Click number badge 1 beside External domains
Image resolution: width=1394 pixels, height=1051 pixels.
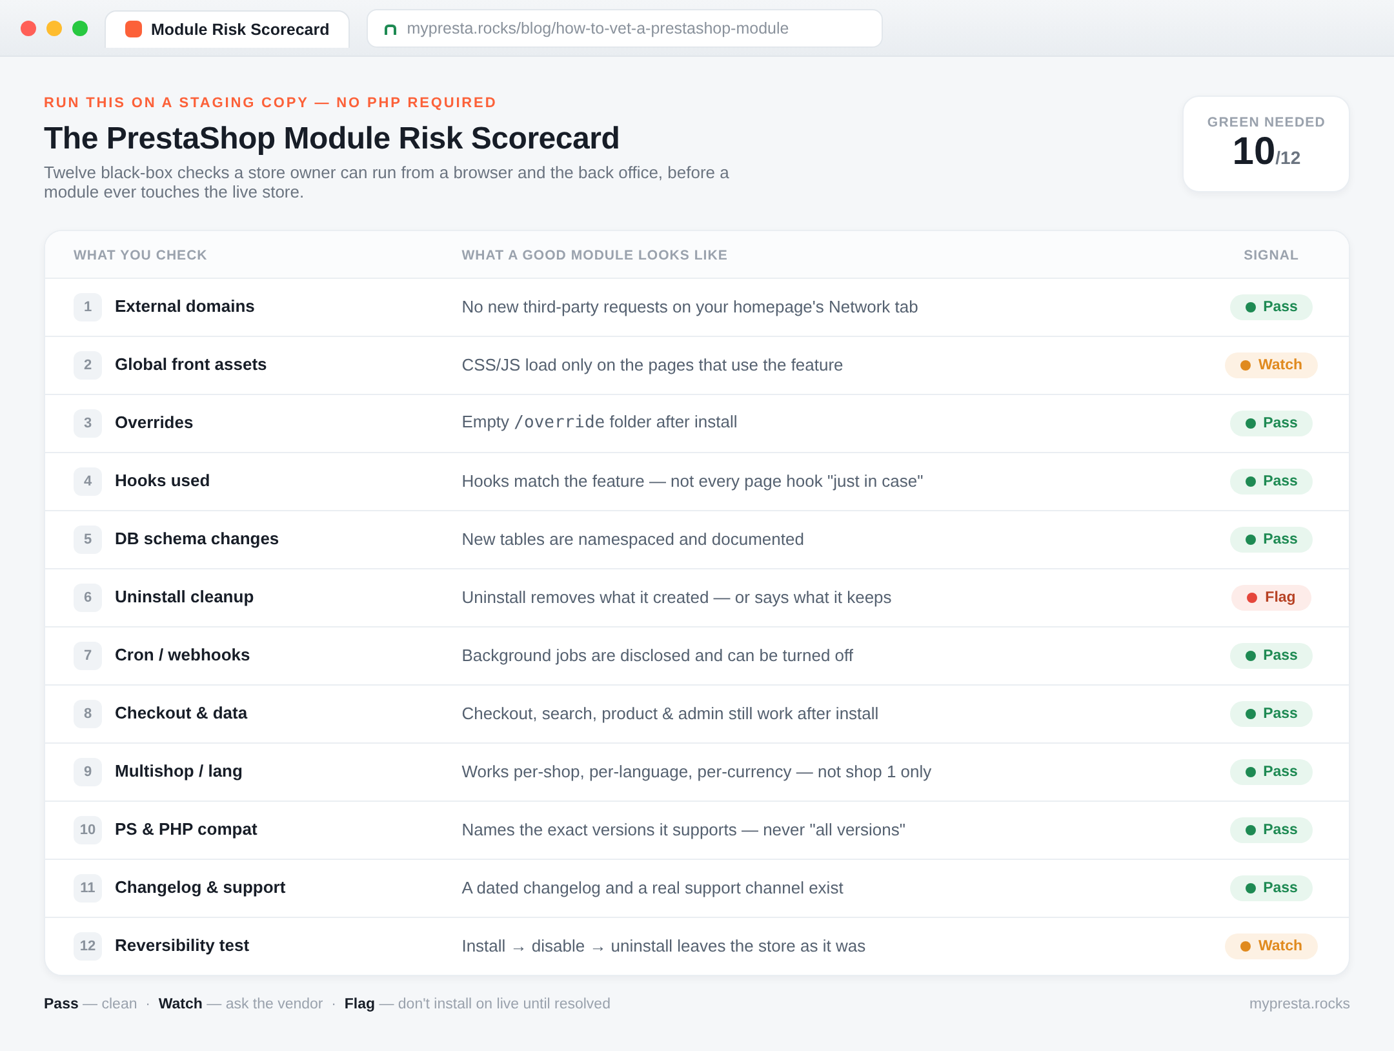(88, 307)
